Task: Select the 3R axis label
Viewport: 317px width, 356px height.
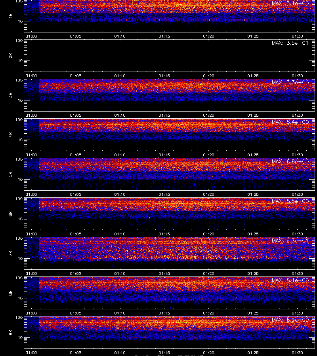Action: tap(10, 95)
